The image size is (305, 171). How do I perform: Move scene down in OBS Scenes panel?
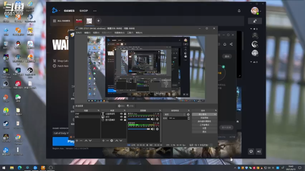pyautogui.click(x=90, y=141)
